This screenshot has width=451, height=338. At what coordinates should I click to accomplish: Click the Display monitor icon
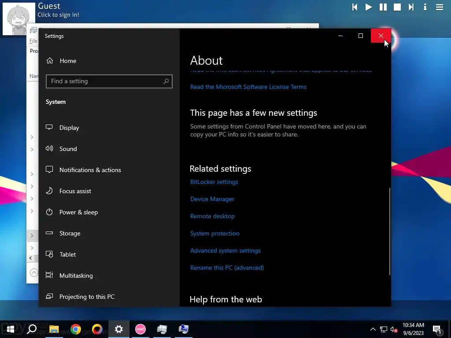(49, 127)
